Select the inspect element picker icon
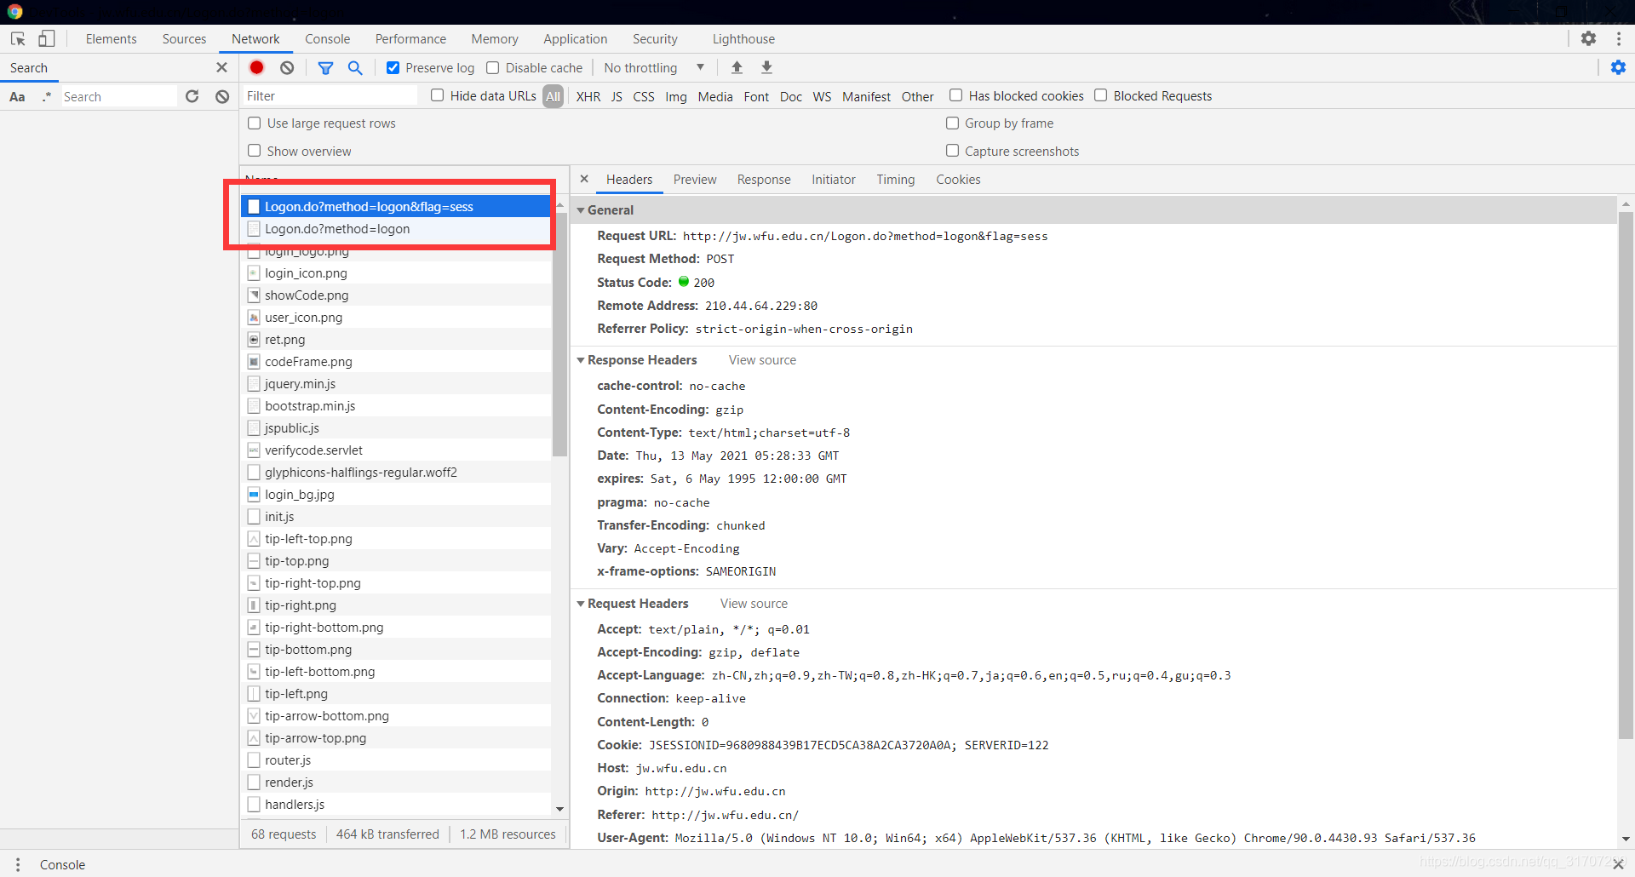 [x=18, y=38]
